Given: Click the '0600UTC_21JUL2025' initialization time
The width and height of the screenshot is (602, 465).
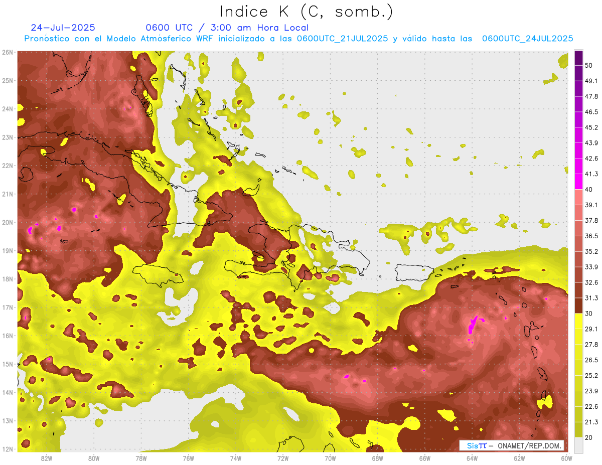Looking at the screenshot, I should [342, 39].
